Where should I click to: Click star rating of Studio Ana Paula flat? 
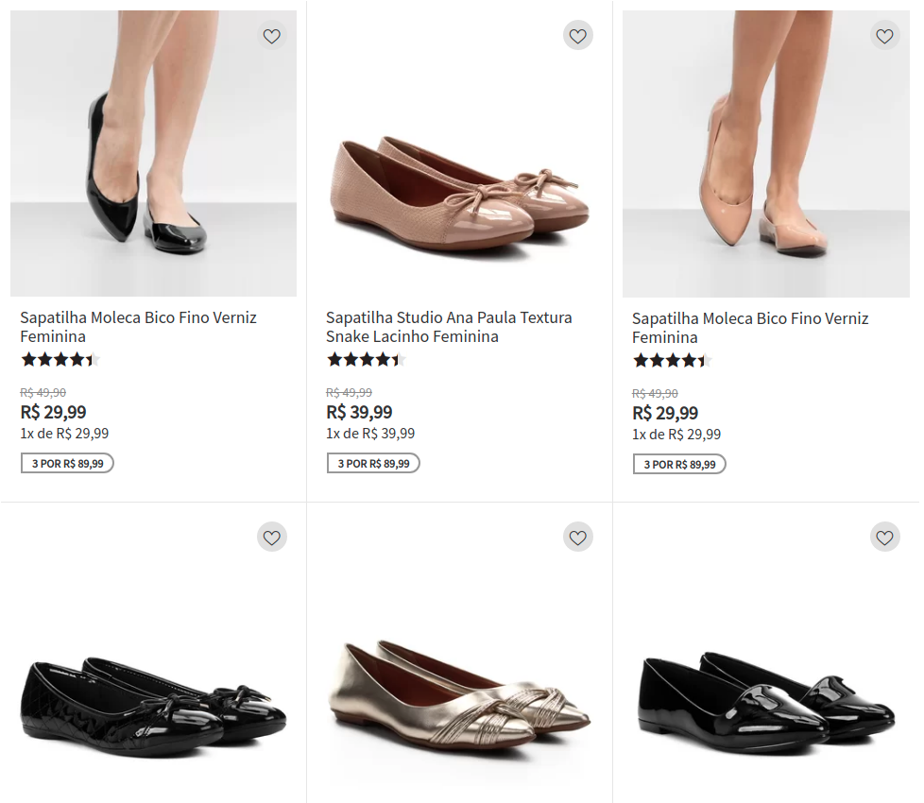click(x=366, y=359)
